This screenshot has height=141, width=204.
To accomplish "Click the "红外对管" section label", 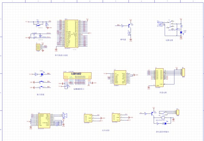I will [x=106, y=130].
